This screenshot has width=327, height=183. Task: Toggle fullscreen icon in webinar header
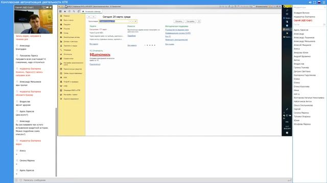(315, 2)
